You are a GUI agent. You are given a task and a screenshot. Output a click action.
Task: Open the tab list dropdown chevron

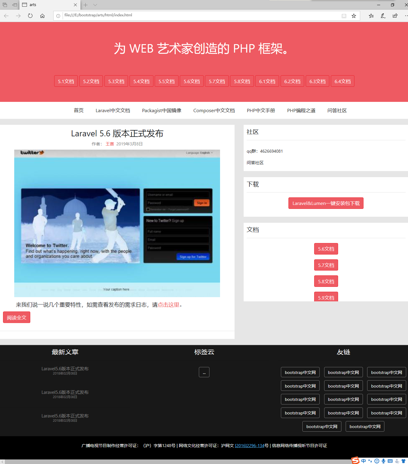(95, 5)
